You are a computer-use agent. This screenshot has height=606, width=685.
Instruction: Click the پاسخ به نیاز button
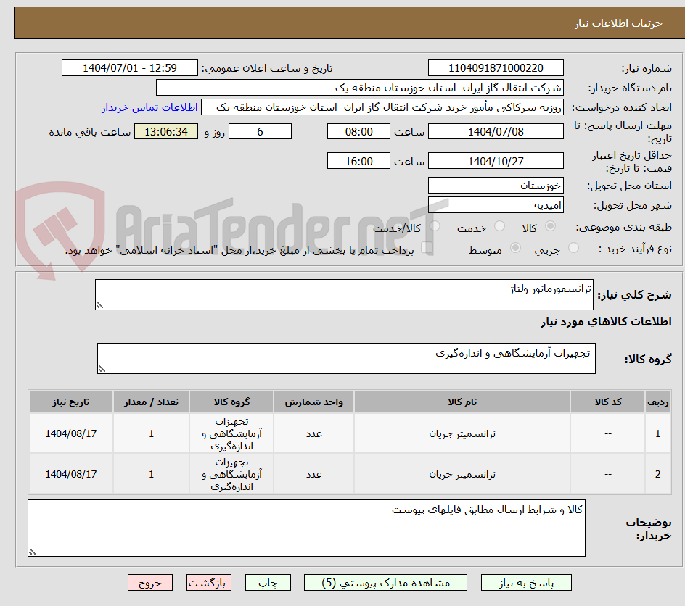tap(523, 582)
